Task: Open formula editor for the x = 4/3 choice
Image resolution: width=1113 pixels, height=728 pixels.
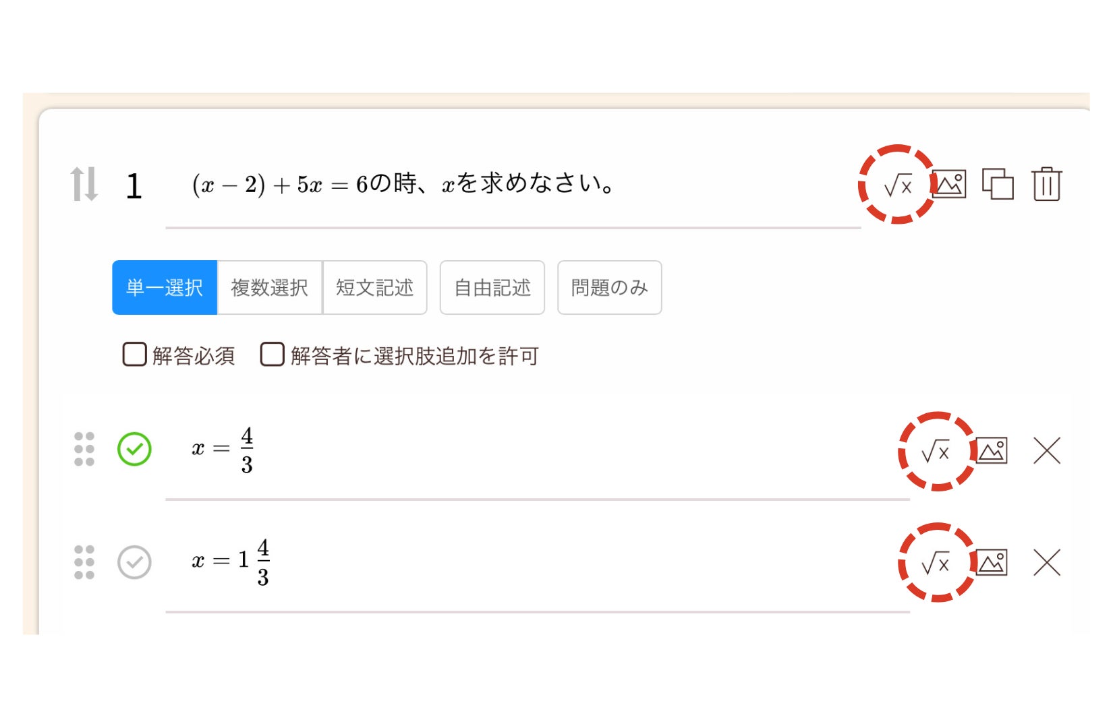Action: [x=936, y=451]
